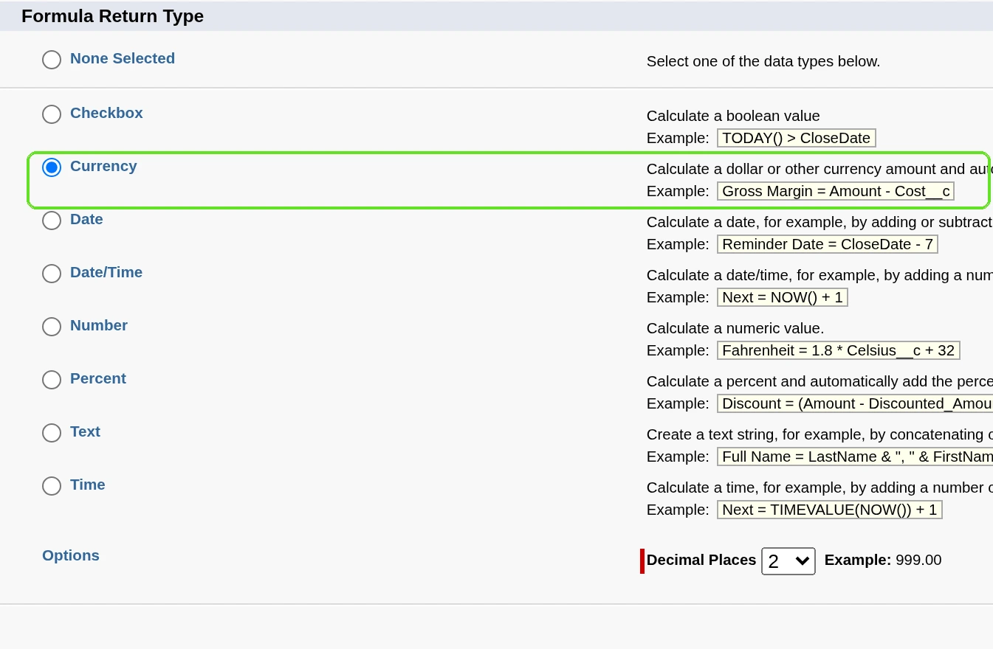Screen dimensions: 993x649
Task: Click the Full Name example formula
Action: click(x=855, y=457)
